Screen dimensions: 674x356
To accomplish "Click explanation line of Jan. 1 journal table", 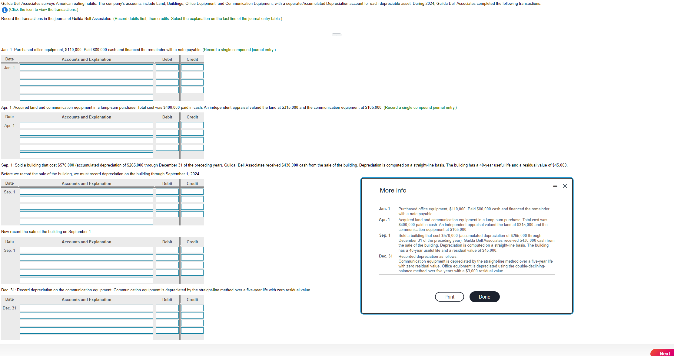I will (86, 98).
